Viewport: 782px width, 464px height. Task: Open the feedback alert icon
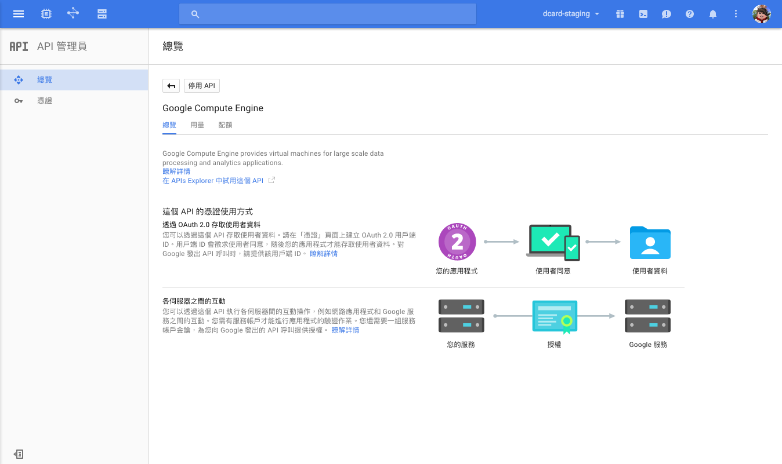[x=667, y=14]
